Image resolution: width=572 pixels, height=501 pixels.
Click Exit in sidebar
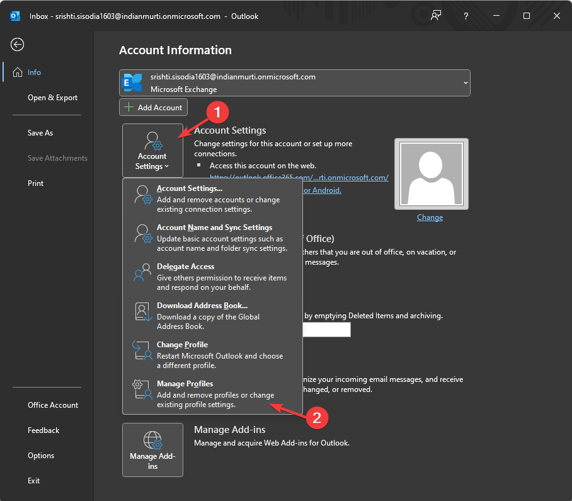(33, 481)
